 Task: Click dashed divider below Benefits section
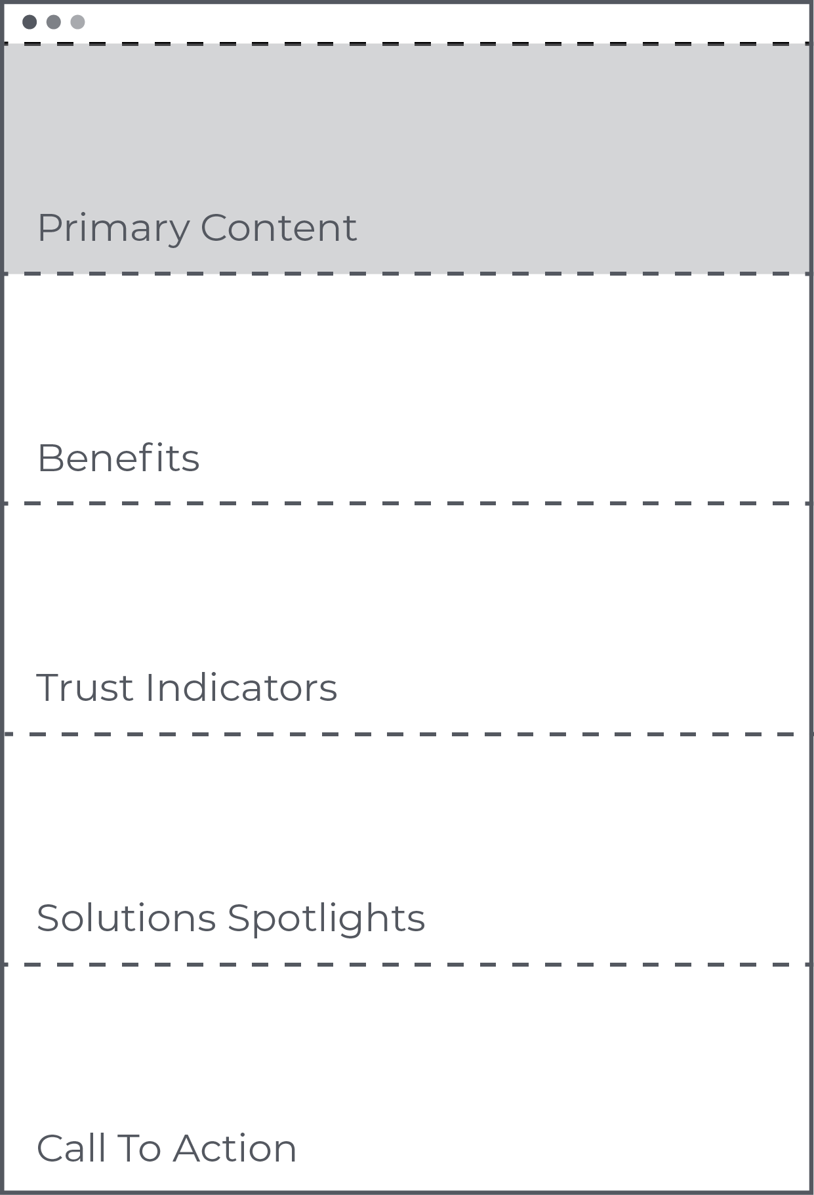407,503
